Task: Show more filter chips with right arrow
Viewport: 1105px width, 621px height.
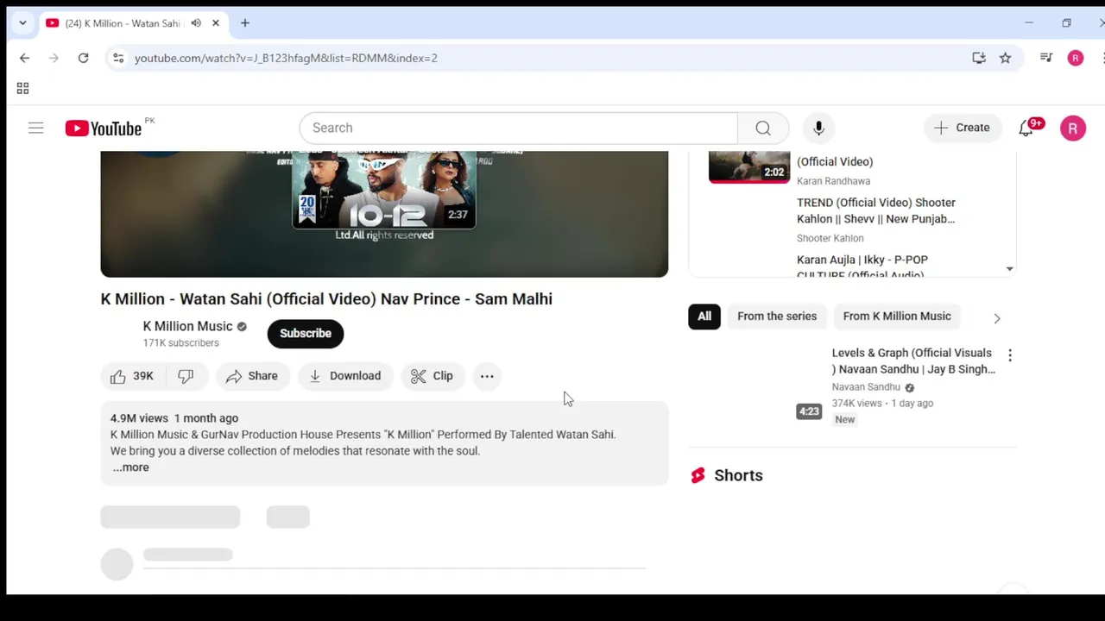Action: tap(997, 318)
